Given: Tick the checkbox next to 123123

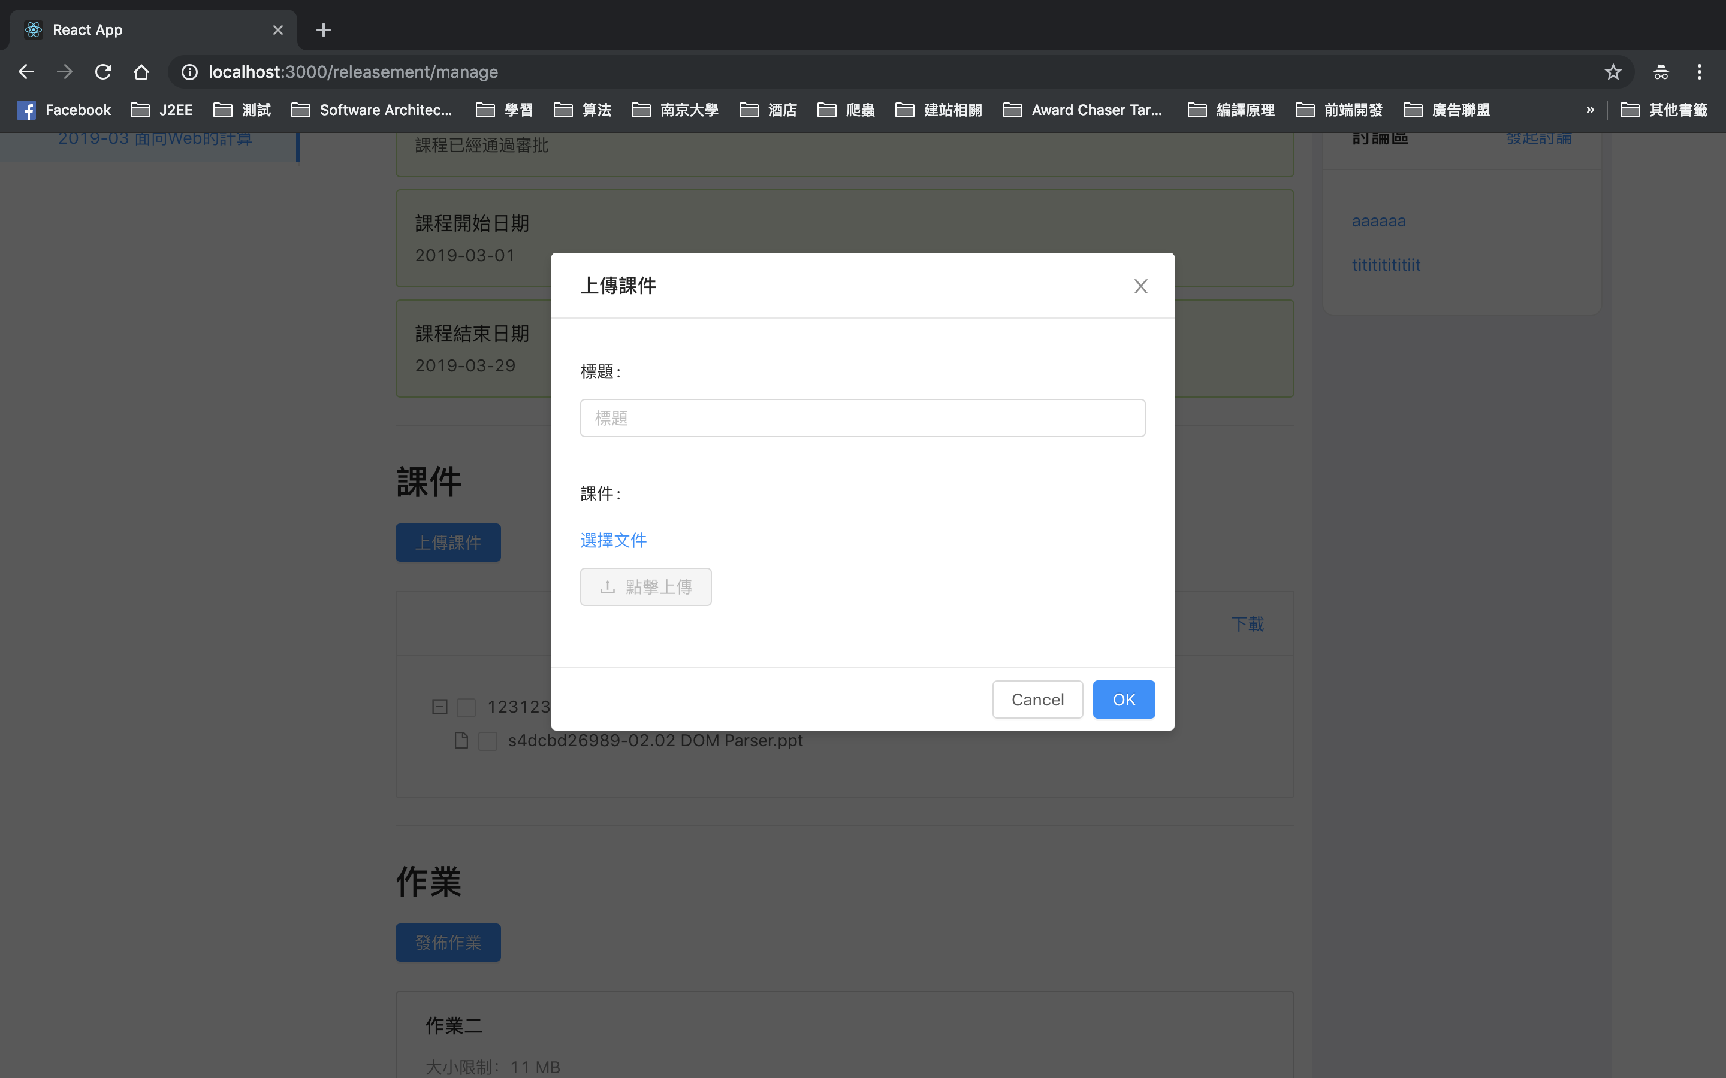Looking at the screenshot, I should point(466,707).
